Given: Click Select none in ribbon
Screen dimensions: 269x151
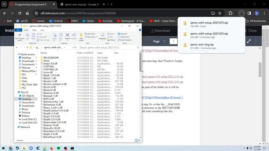Looking at the screenshot, I should point(123,37).
